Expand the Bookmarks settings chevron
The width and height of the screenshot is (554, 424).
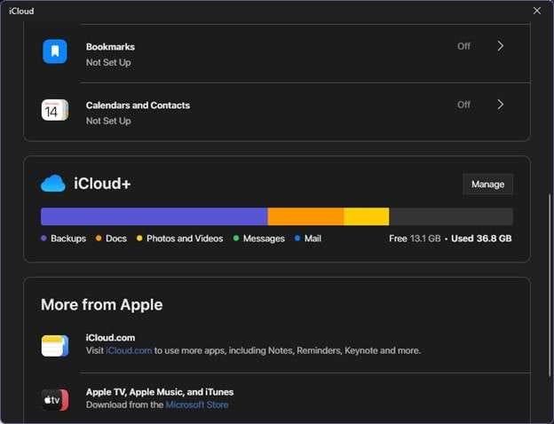[501, 46]
